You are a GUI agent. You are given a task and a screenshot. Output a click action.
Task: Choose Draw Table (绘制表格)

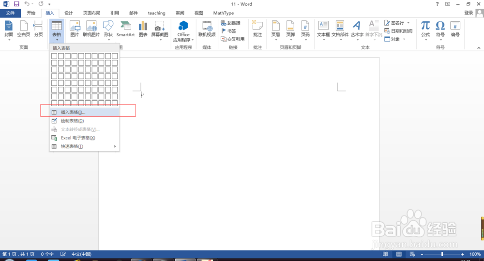click(x=85, y=121)
